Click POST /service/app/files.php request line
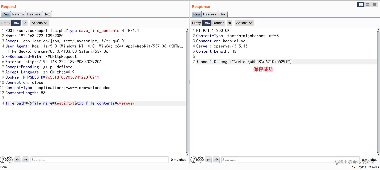Image resolution: width=380 pixels, height=170 pixels. point(72,31)
